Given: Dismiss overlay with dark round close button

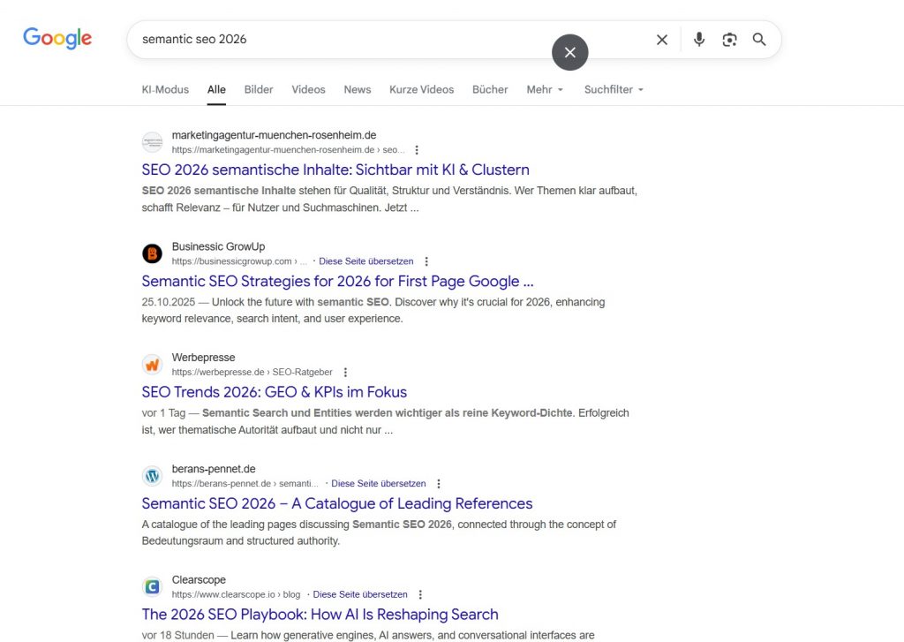Looking at the screenshot, I should (x=570, y=53).
